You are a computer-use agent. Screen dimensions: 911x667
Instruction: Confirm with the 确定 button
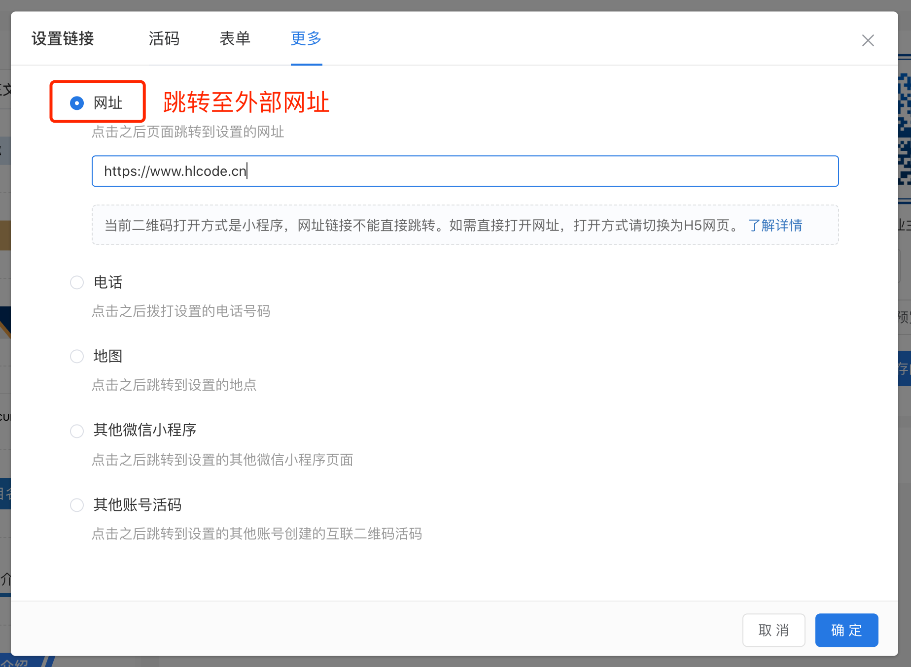(846, 630)
